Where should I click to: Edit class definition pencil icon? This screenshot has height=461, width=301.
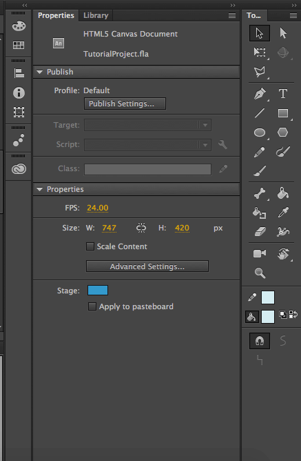click(x=223, y=169)
